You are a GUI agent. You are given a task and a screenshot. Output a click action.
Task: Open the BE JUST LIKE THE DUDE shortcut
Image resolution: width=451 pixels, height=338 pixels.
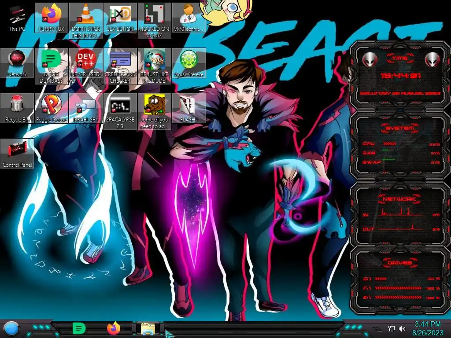(155, 66)
